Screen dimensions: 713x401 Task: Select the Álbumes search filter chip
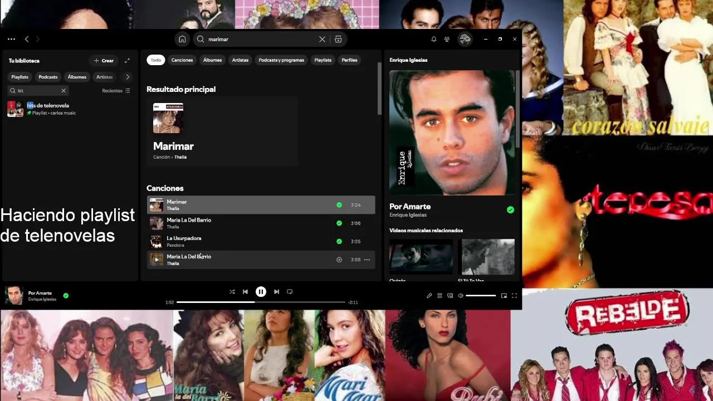(212, 60)
